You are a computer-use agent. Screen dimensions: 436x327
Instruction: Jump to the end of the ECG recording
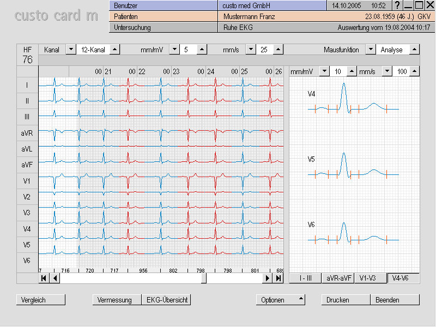point(278,278)
